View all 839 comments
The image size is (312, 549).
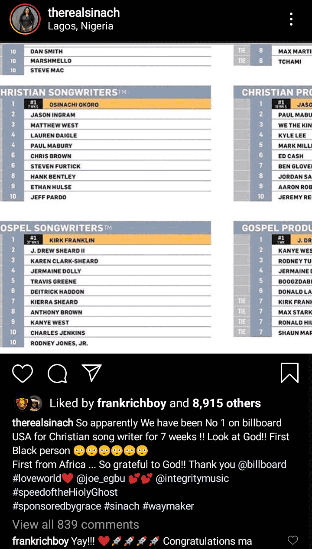click(x=75, y=524)
